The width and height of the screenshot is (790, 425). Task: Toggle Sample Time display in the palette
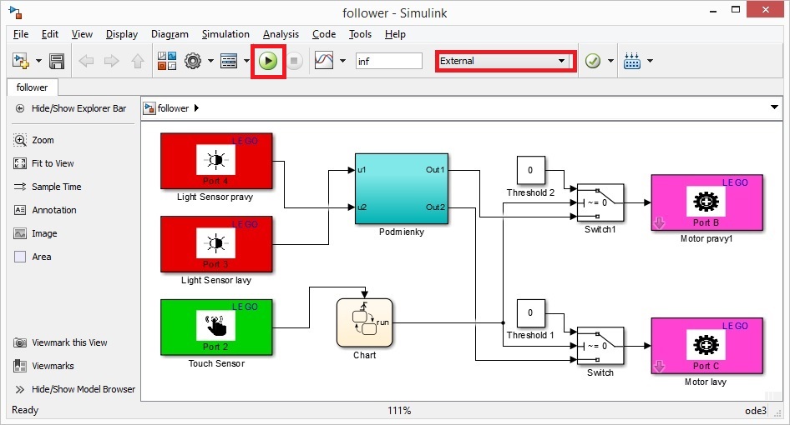(48, 187)
